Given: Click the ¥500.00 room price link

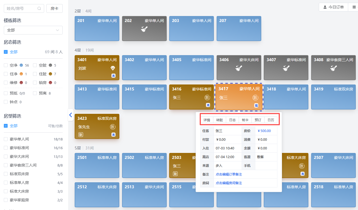Looking at the screenshot, I should tap(264, 131).
